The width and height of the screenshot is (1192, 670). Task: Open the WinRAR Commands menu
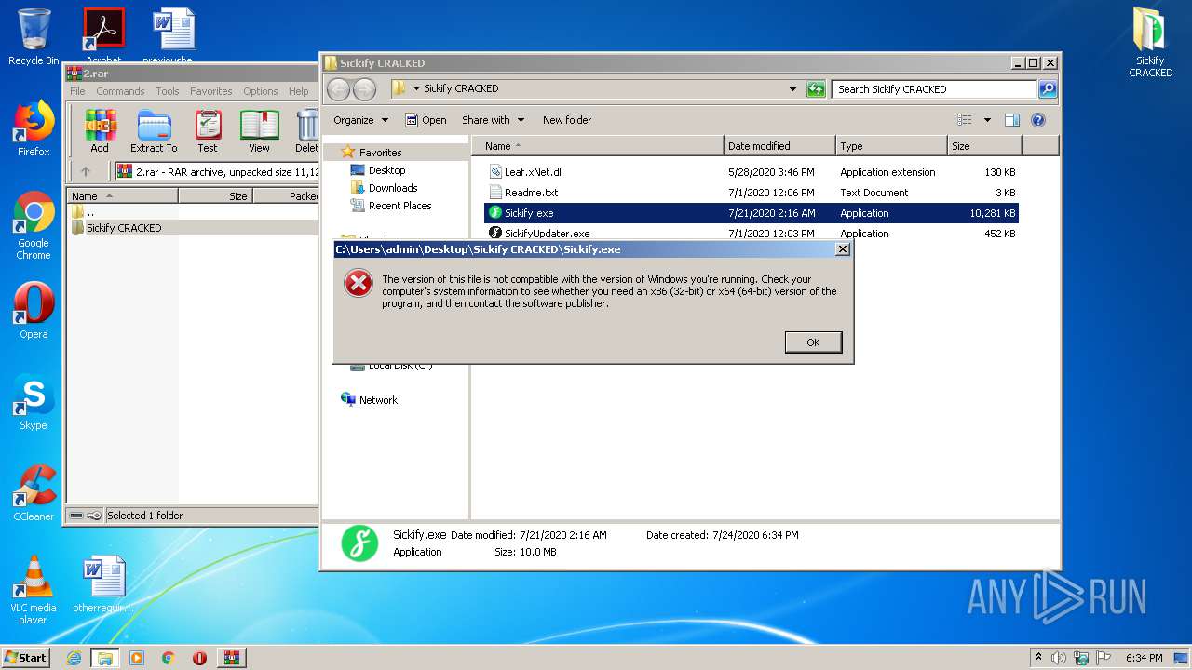coord(120,91)
